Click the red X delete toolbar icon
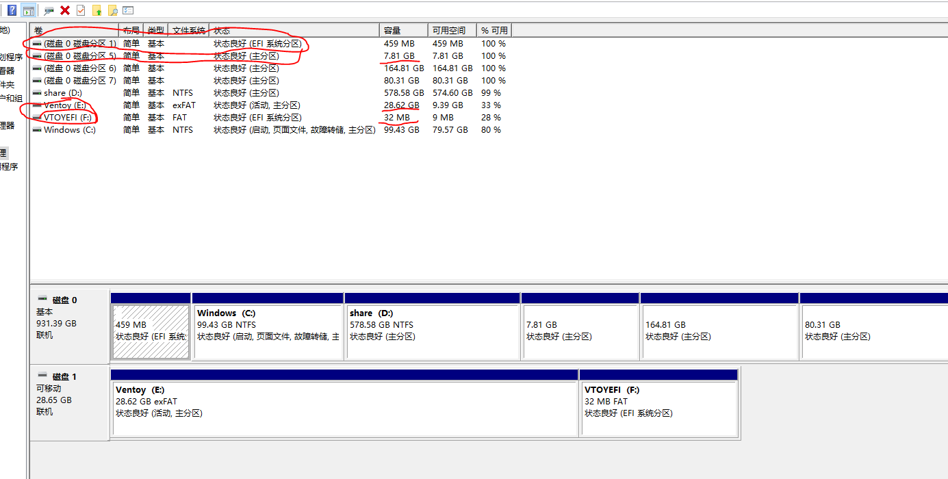The width and height of the screenshot is (948, 479). pos(65,10)
